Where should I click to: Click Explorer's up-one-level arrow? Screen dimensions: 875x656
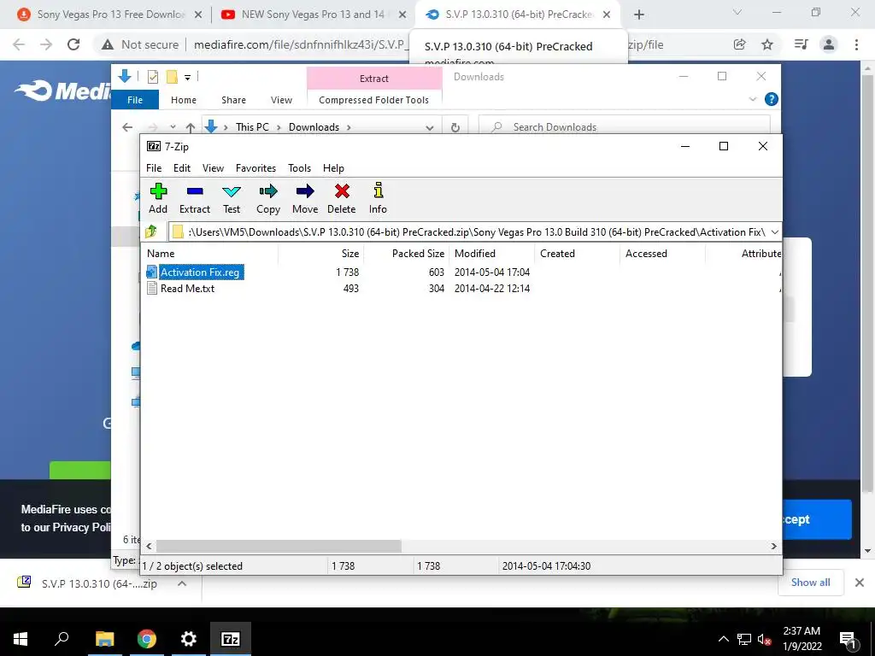point(191,127)
